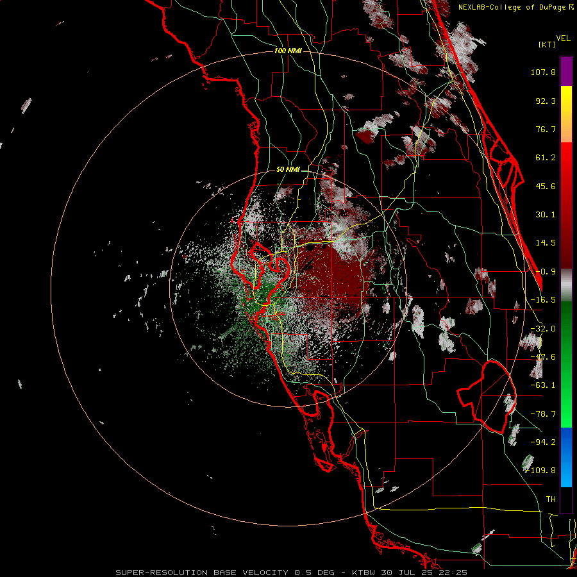This screenshot has height=577, width=577.
Task: Select the 30.1 legend value
Action: click(x=546, y=215)
